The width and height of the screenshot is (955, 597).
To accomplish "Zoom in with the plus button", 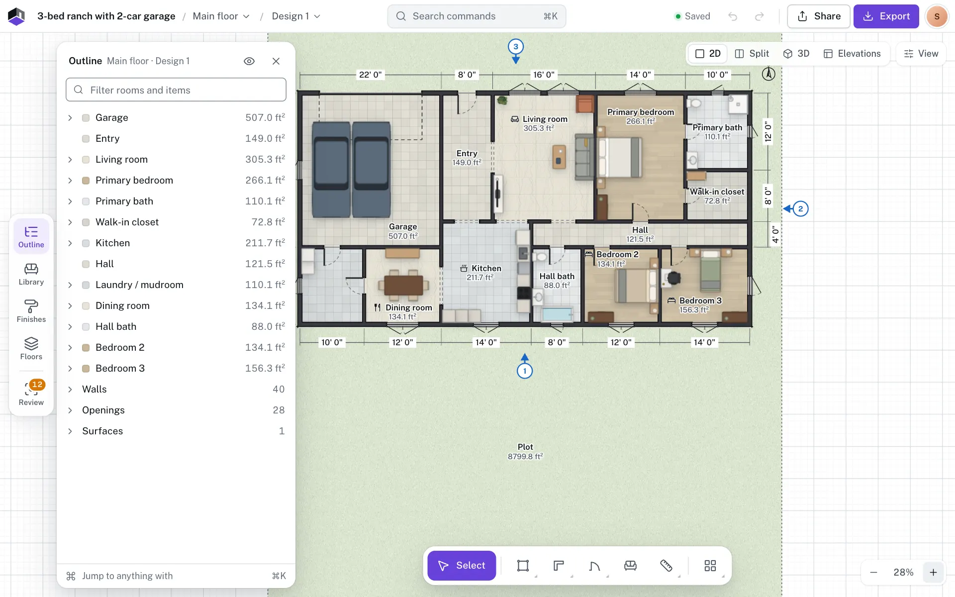I will click(x=933, y=573).
